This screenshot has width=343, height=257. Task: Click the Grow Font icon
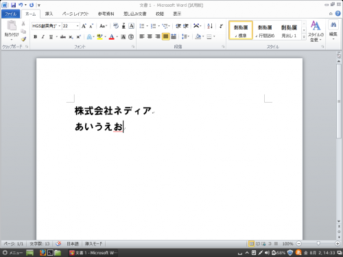(84, 26)
